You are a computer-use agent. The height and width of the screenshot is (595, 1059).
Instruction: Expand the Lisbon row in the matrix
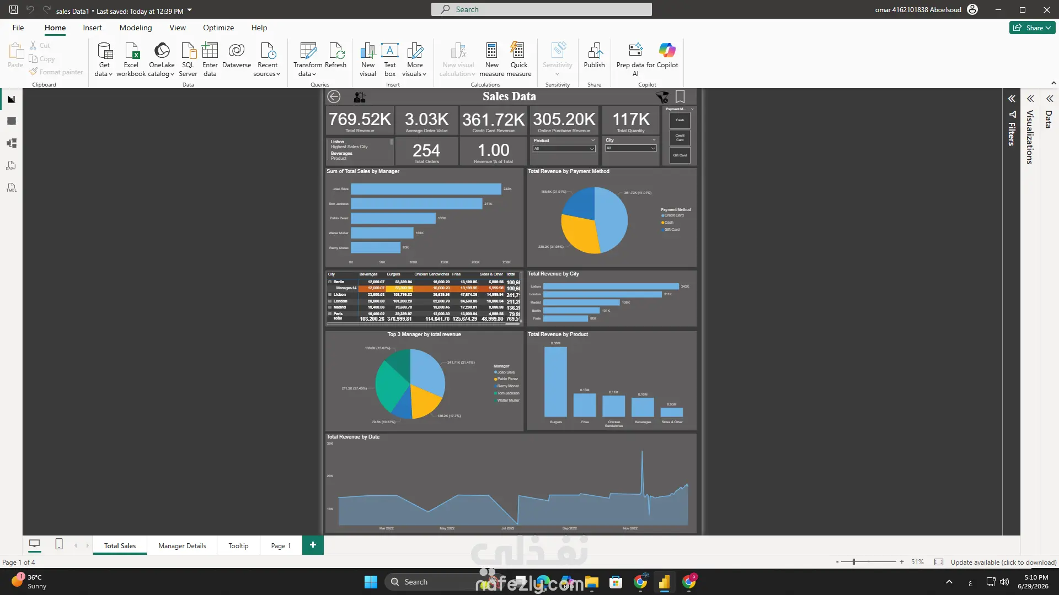(x=330, y=295)
